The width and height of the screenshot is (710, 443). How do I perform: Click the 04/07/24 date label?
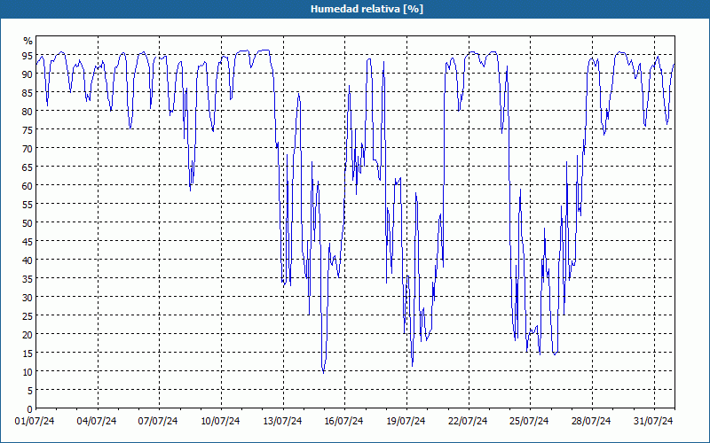pos(97,422)
